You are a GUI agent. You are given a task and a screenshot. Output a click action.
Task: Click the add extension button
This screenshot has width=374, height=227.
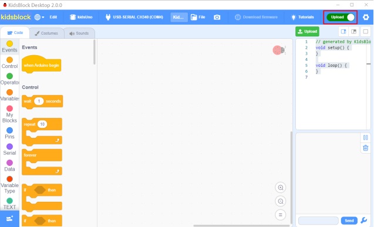[x=9, y=219]
